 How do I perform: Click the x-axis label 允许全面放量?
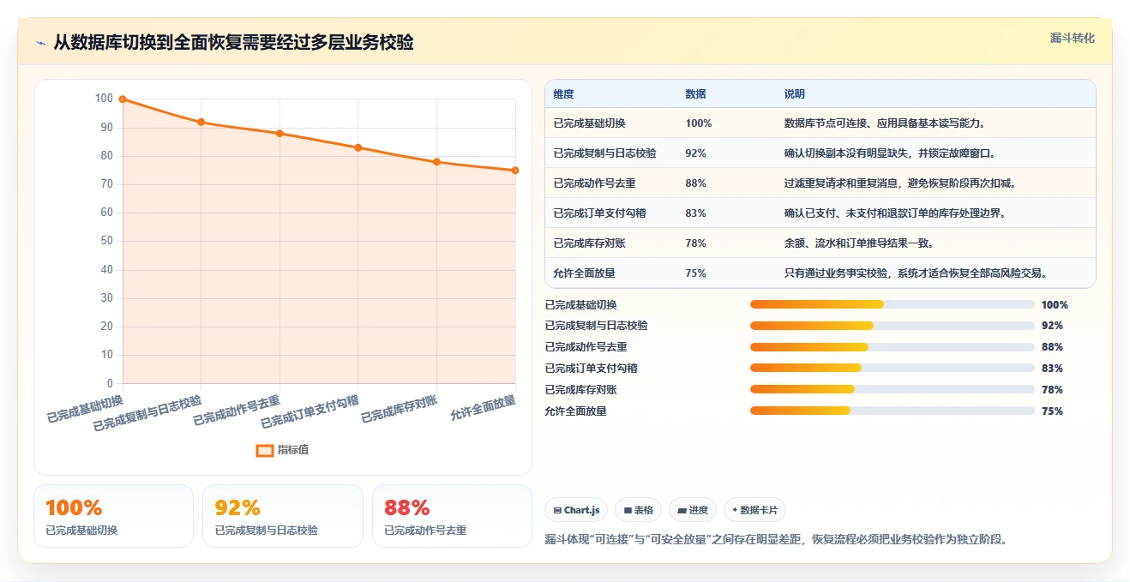[484, 408]
